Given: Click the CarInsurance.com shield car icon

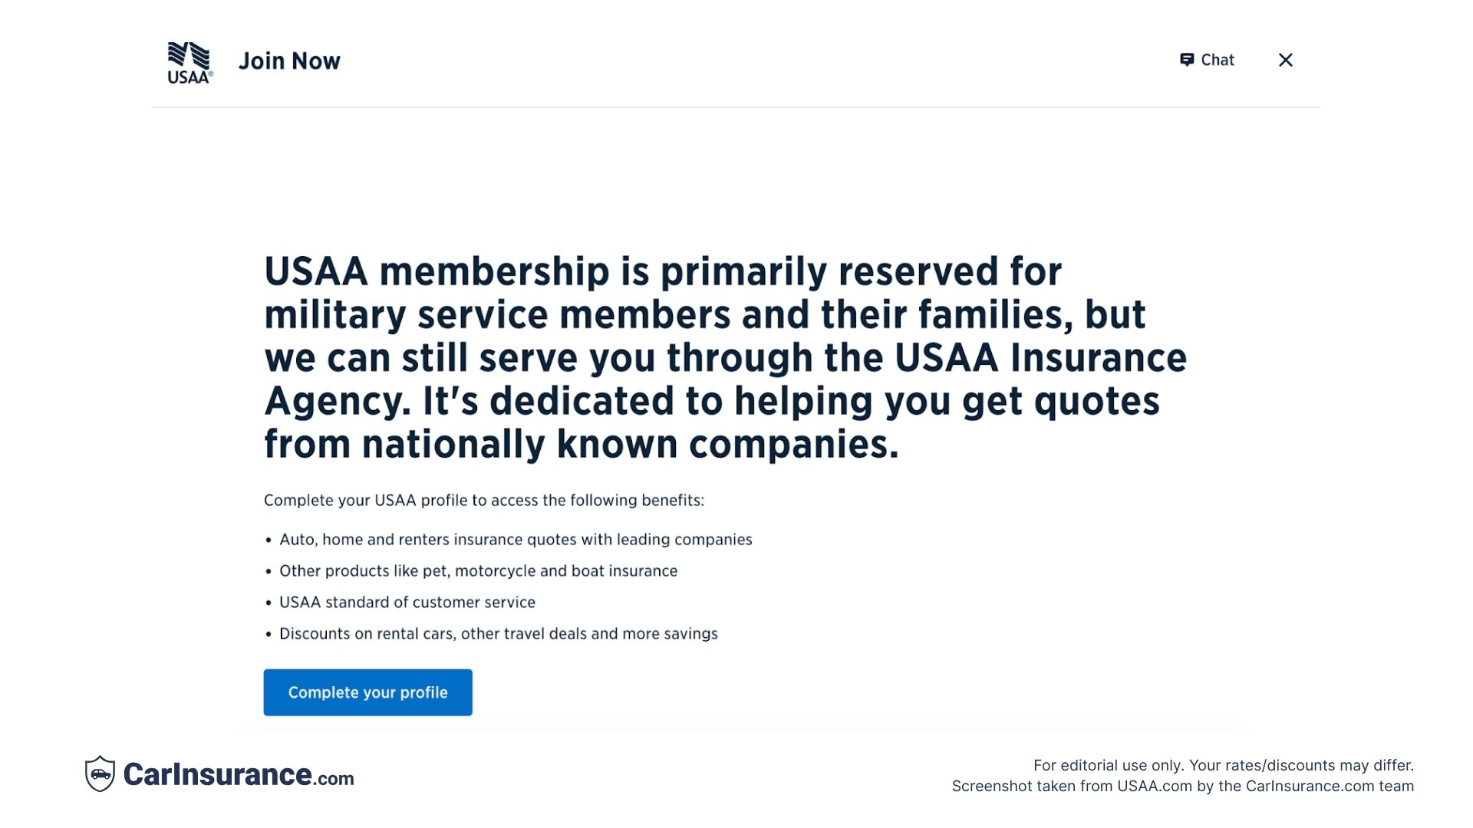Looking at the screenshot, I should [100, 774].
